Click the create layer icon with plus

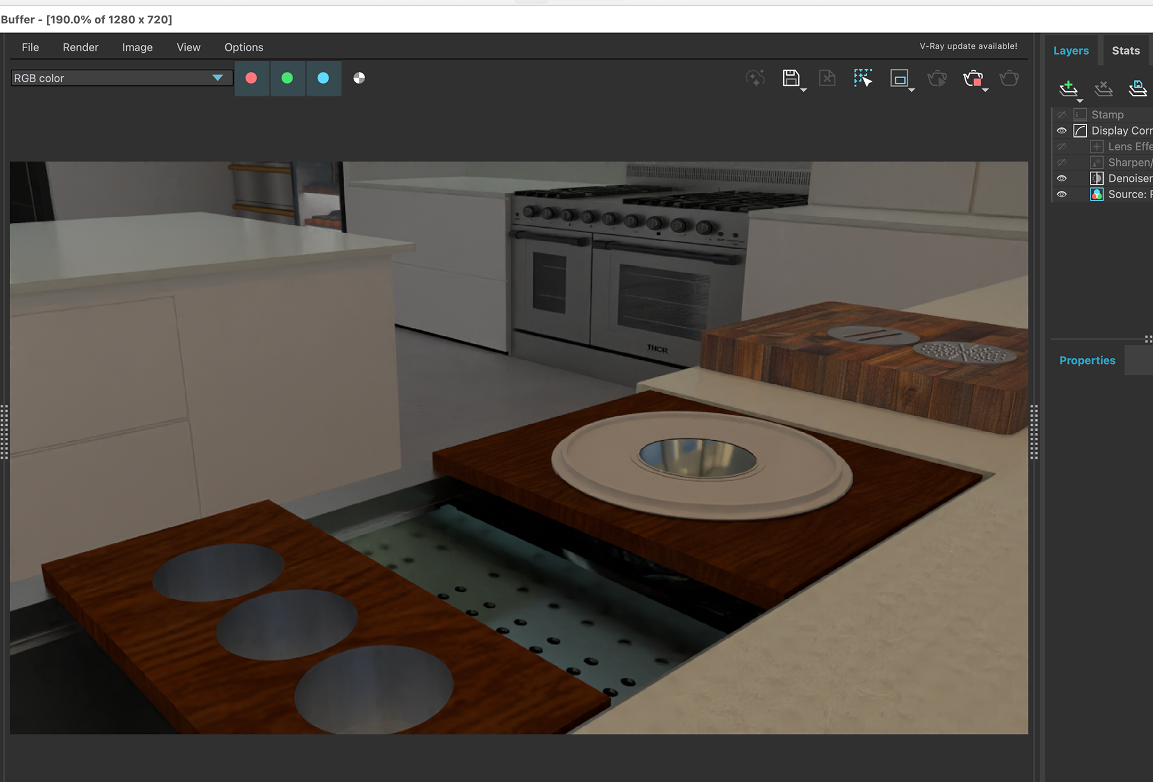pyautogui.click(x=1068, y=88)
